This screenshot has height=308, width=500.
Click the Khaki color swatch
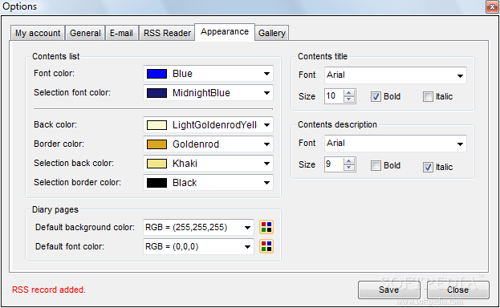[157, 164]
